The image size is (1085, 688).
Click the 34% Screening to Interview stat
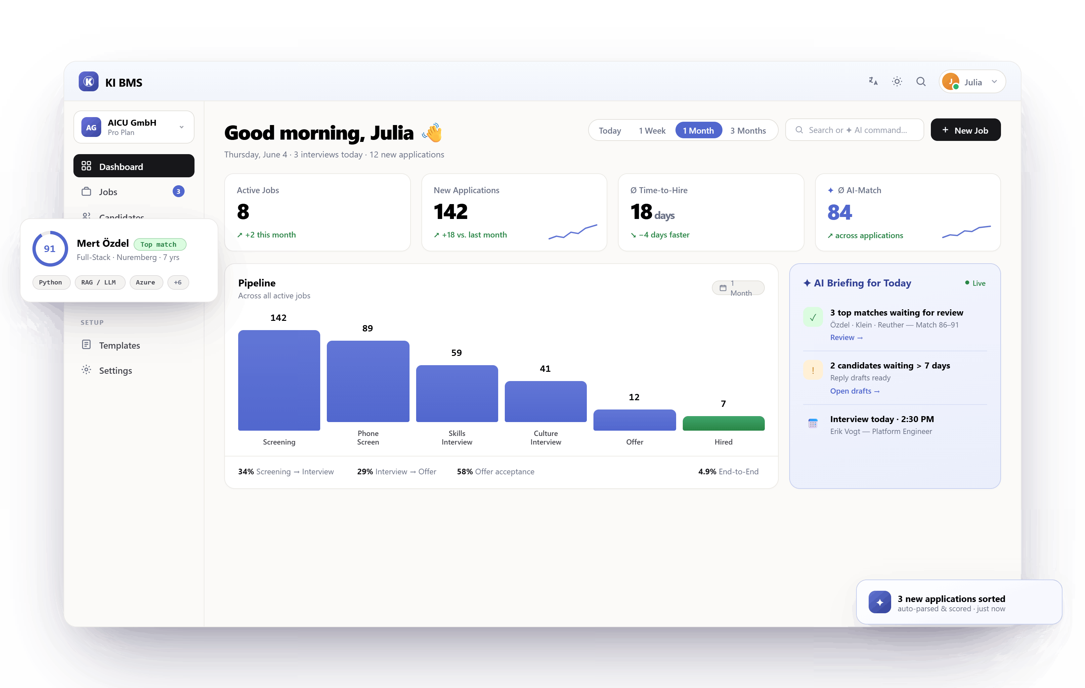pyautogui.click(x=286, y=471)
